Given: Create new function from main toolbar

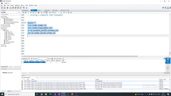Looking at the screenshot, I should point(21,8).
